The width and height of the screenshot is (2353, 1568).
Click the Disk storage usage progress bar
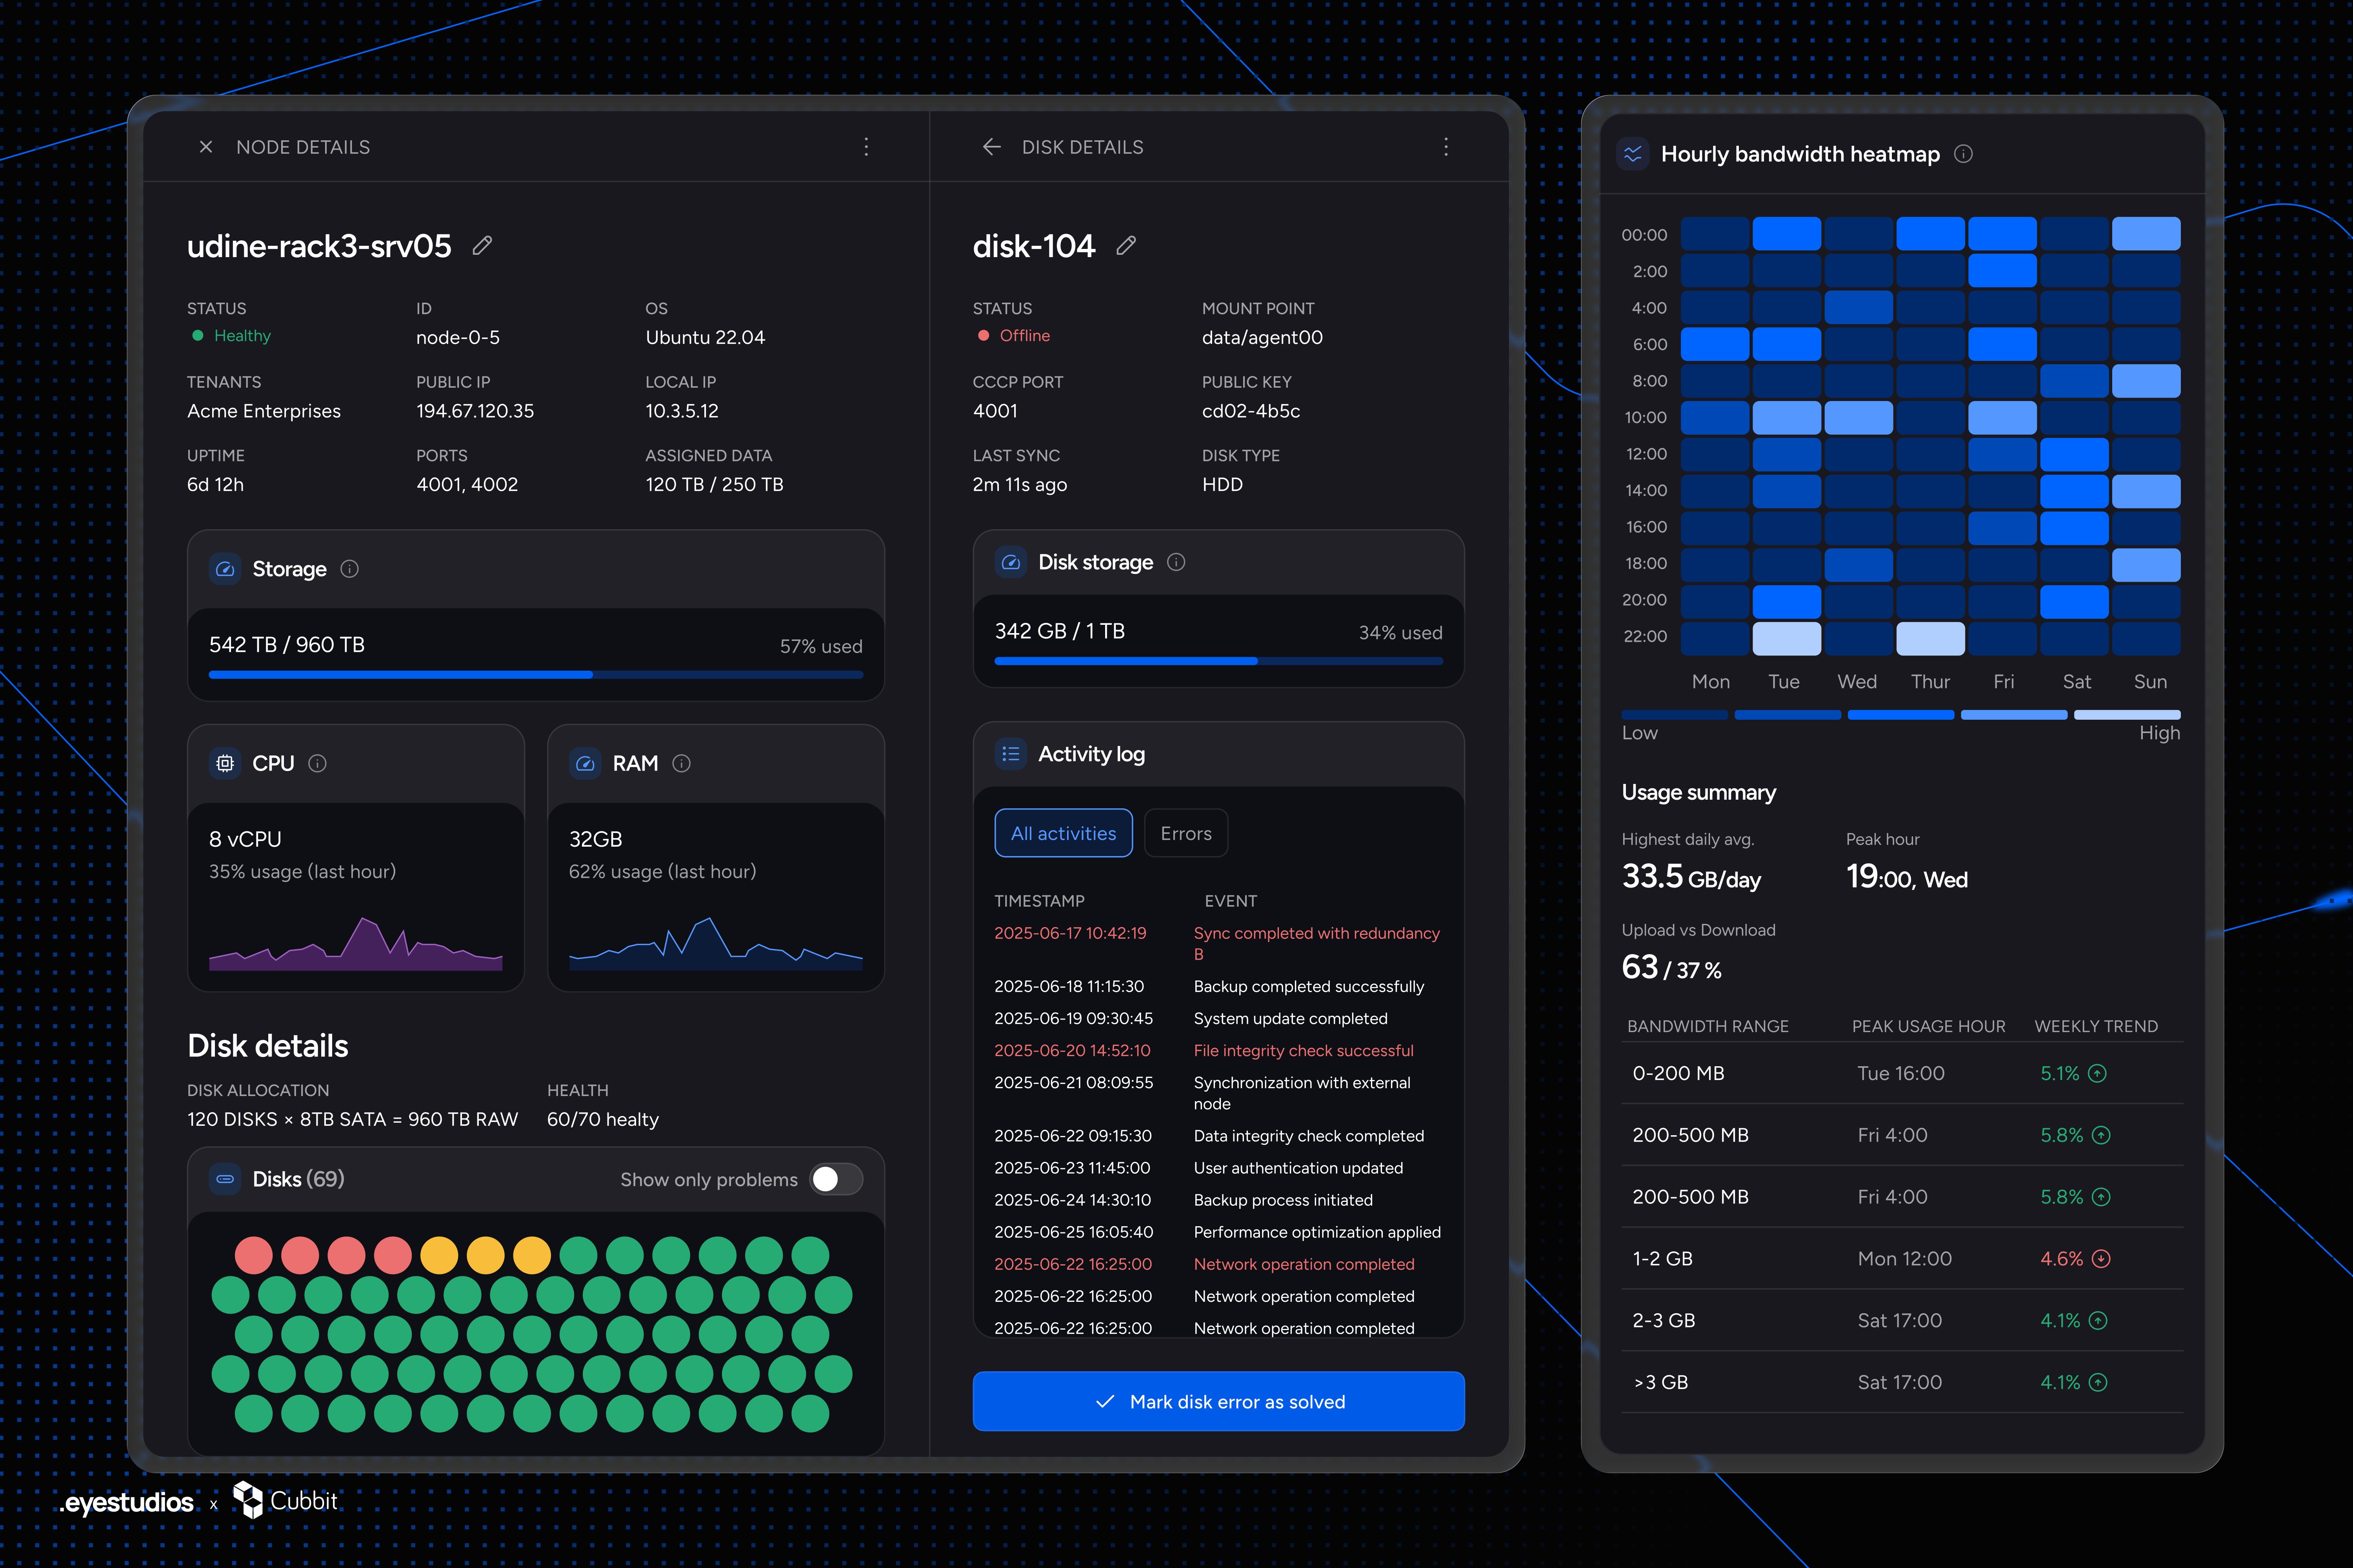click(1218, 661)
